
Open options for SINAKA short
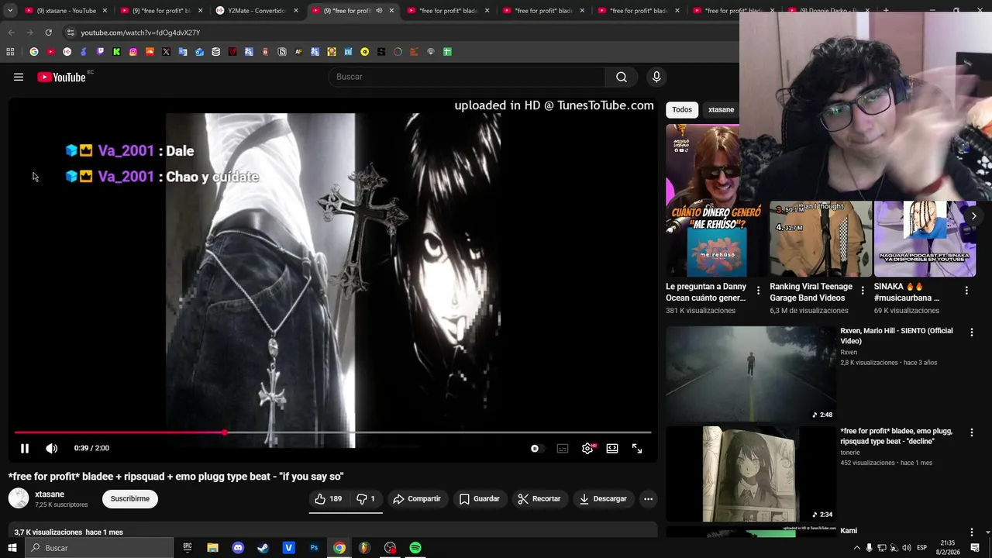(966, 291)
